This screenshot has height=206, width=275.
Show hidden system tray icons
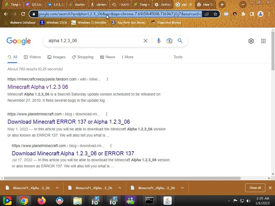[x=229, y=201]
